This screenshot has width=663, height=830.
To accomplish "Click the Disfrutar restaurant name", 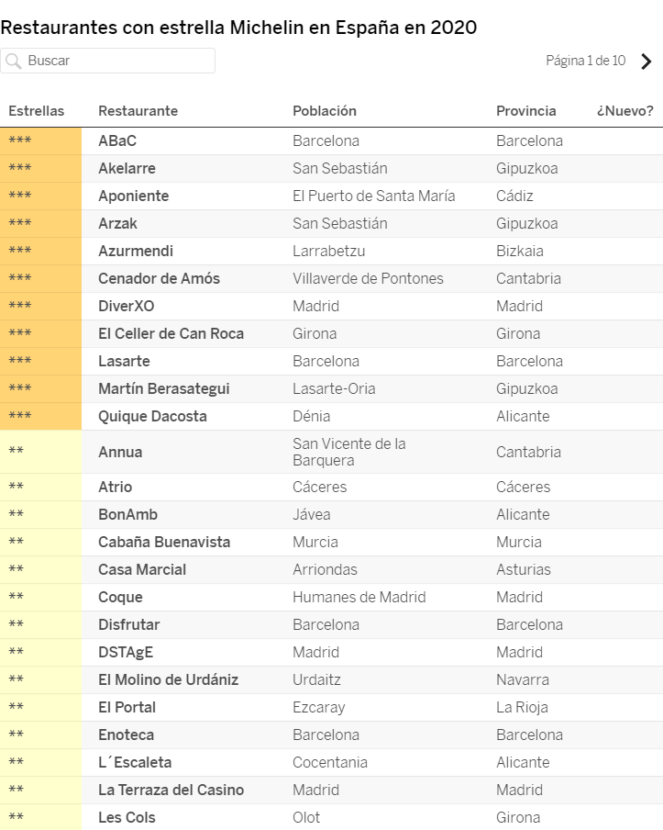I will (x=128, y=625).
